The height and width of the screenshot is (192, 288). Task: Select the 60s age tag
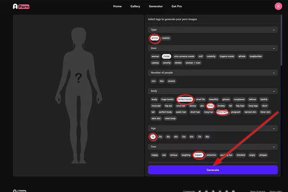click(192, 137)
